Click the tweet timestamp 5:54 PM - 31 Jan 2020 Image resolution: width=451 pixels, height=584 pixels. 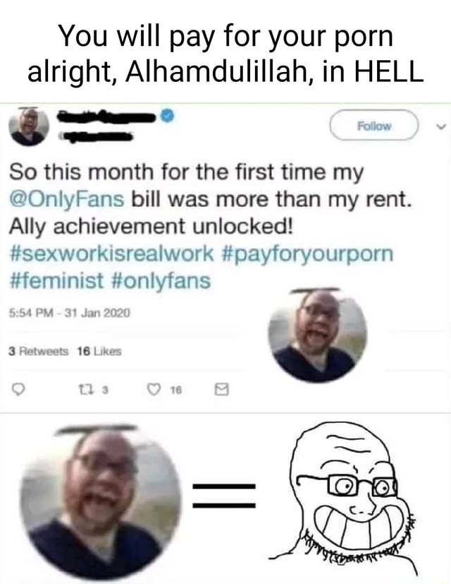coord(70,313)
